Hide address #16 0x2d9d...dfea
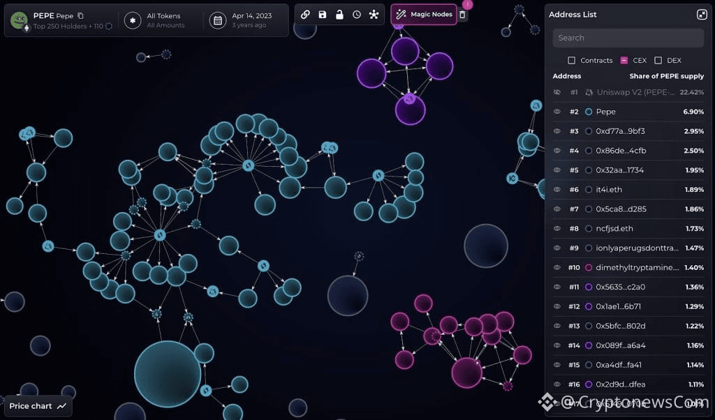Screen dimensions: 715x420 [x=556, y=384]
